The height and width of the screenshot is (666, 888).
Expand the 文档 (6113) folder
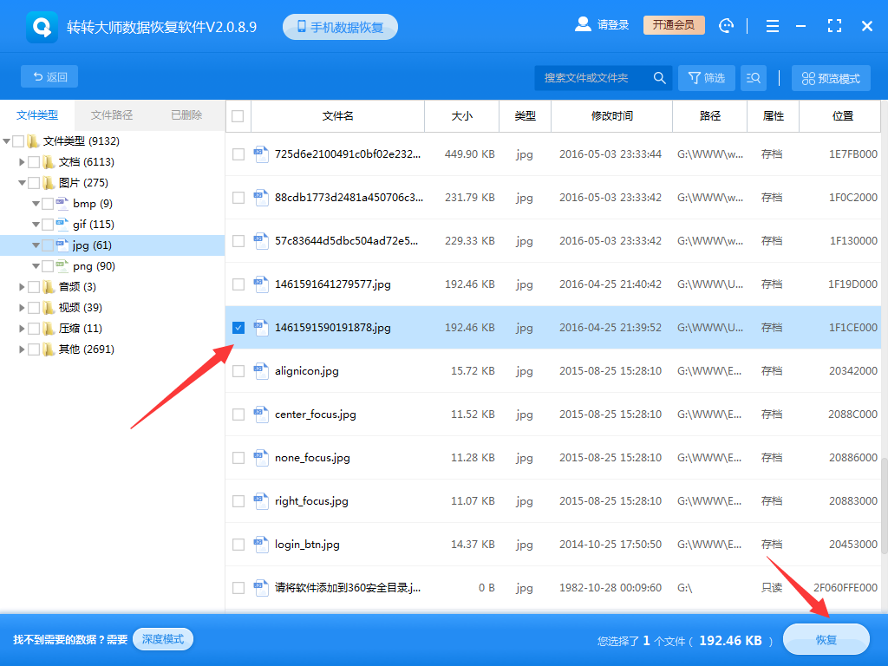[21, 161]
